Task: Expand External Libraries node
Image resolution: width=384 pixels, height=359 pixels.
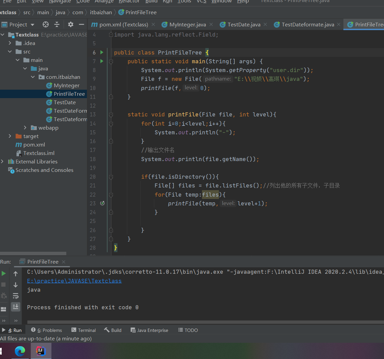Action: tap(2, 162)
